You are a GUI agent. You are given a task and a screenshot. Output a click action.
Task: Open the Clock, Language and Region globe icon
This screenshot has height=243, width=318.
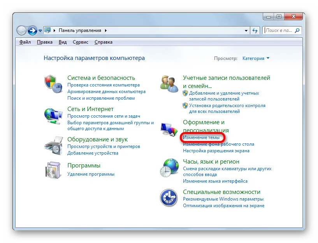pyautogui.click(x=169, y=168)
